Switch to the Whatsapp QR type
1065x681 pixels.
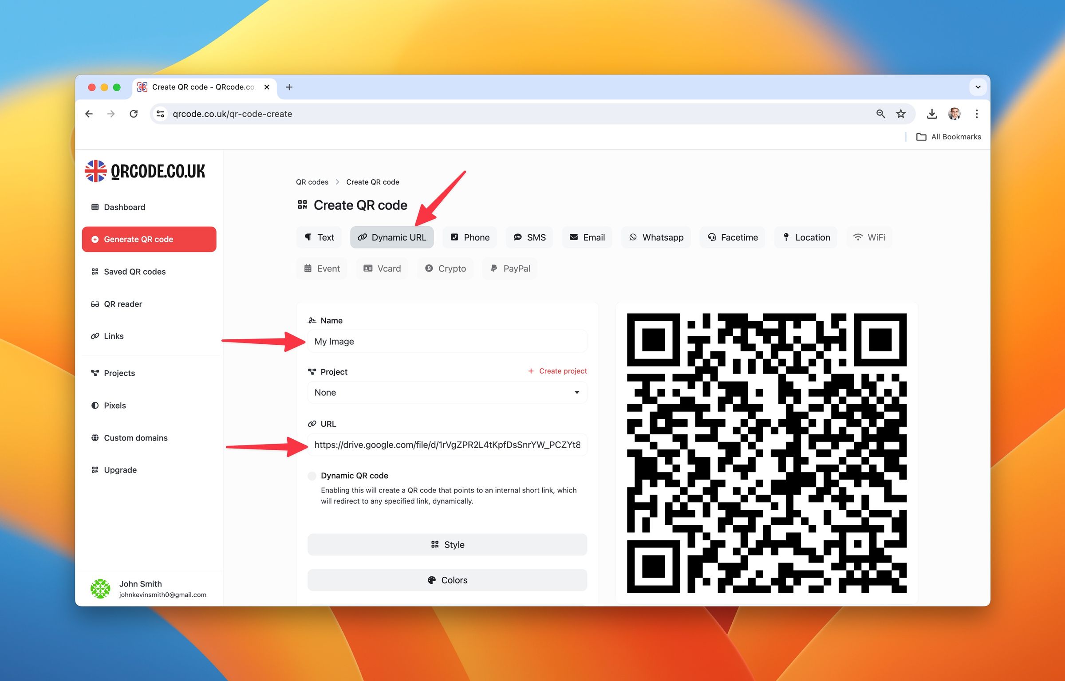coord(656,237)
